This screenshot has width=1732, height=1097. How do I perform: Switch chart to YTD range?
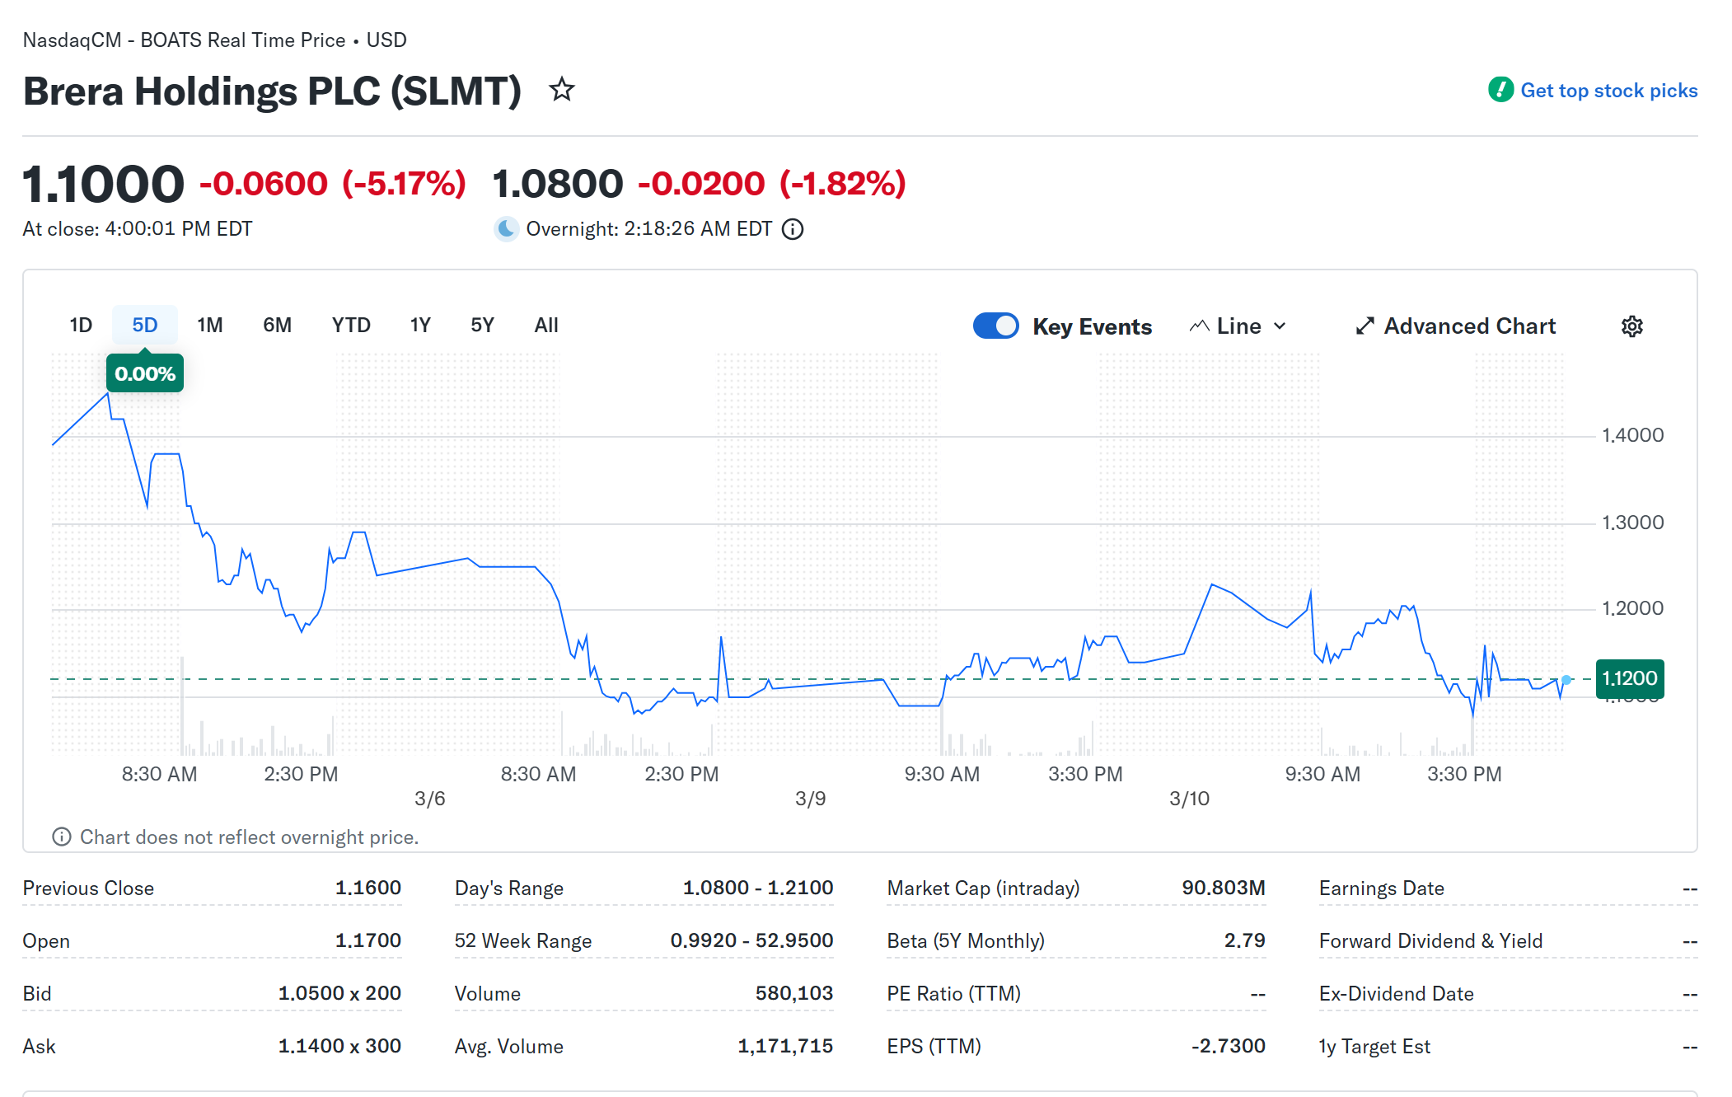coord(351,326)
